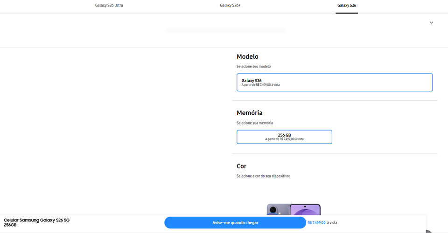Click the Memória section heading
Image resolution: width=448 pixels, height=233 pixels.
(249, 113)
